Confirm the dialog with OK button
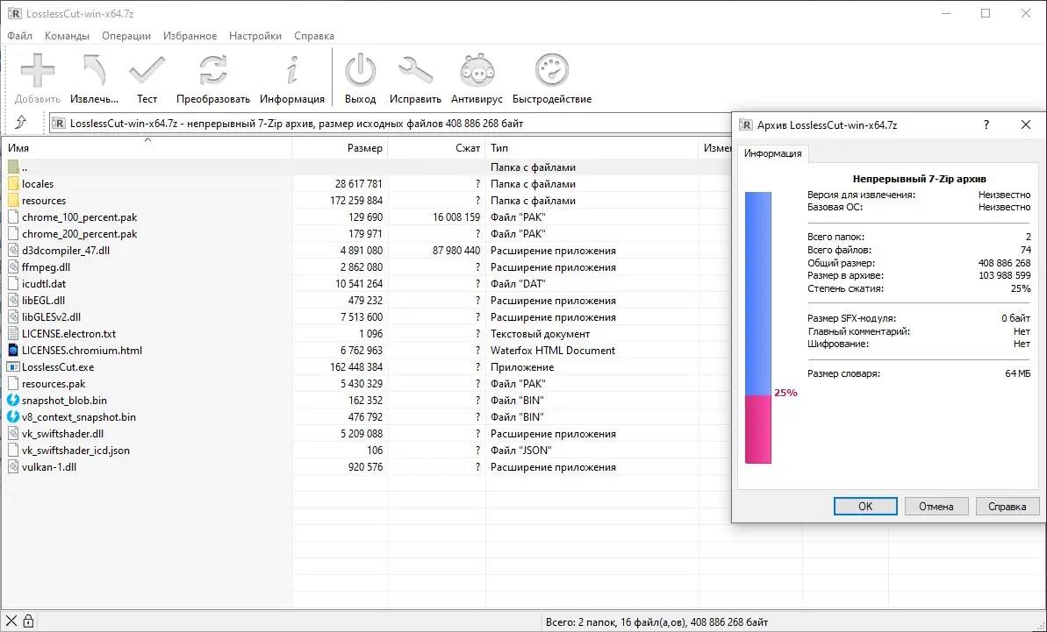This screenshot has height=632, width=1047. click(865, 506)
